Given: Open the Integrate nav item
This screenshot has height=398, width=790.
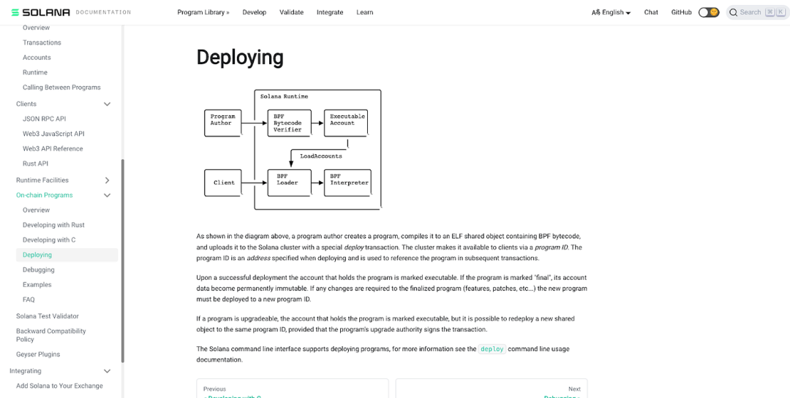Looking at the screenshot, I should coord(330,12).
